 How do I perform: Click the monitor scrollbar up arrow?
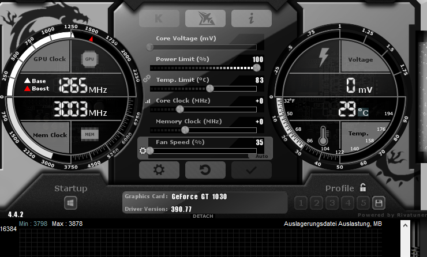405,225
